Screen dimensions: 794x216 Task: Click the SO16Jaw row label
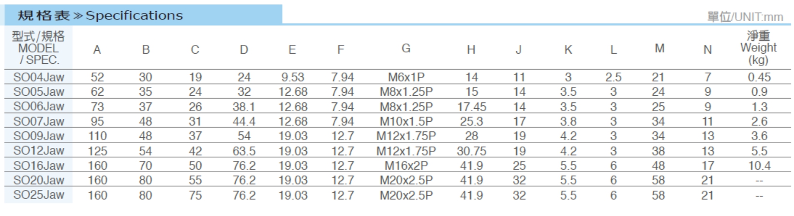coord(39,166)
